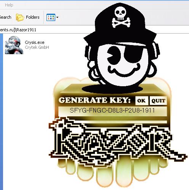This screenshot has height=190, width=189.
Task: Click the yellow folder icon beside Folders
Action: (x=20, y=18)
